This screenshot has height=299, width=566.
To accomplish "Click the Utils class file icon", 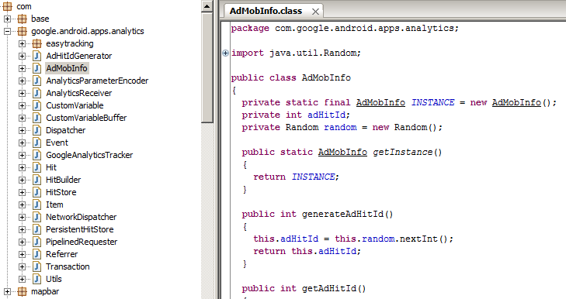I will point(36,279).
